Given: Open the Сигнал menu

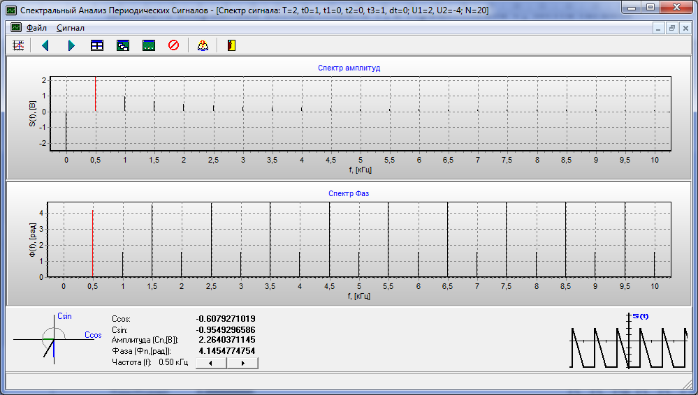Looking at the screenshot, I should coord(71,28).
